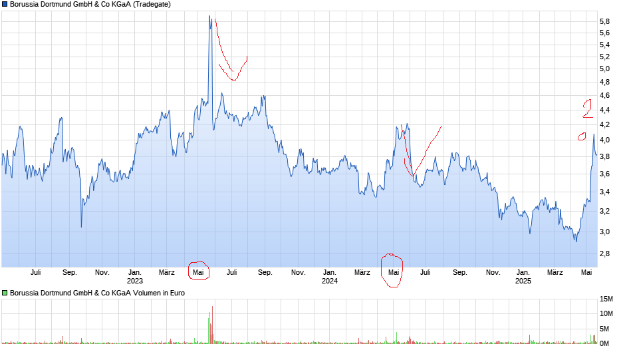Click the 3,0 price axis label
The image size is (625, 350).
pyautogui.click(x=604, y=232)
